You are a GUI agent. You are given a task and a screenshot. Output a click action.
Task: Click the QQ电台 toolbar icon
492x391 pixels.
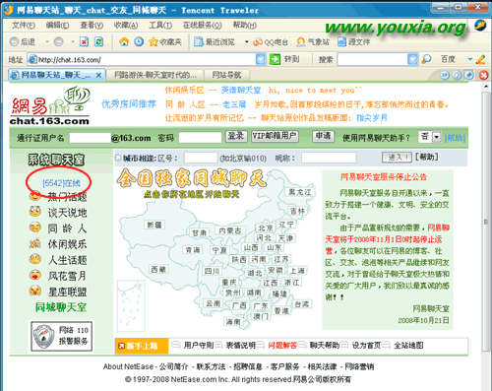pos(258,42)
